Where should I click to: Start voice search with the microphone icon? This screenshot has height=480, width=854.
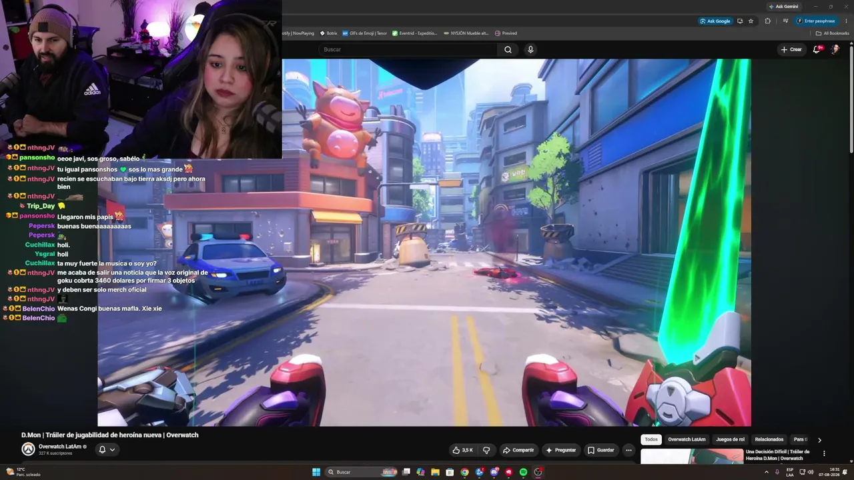click(x=530, y=49)
